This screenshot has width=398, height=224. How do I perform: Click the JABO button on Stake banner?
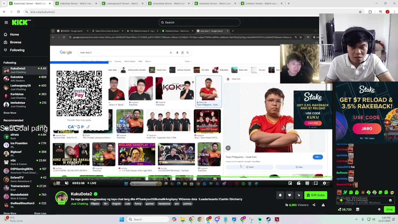tap(367, 128)
